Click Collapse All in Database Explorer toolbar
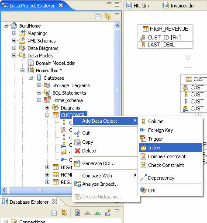207x223 pixels. click(x=54, y=213)
